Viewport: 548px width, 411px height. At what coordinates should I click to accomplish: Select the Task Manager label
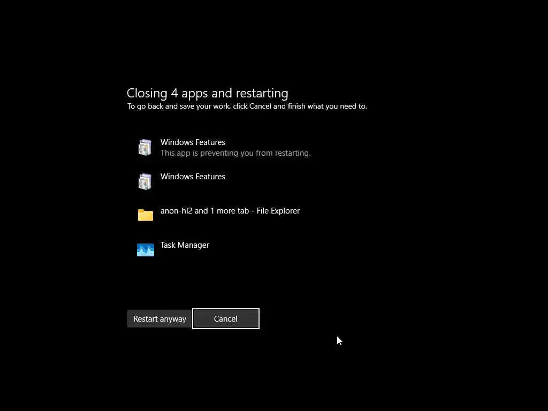(x=185, y=245)
